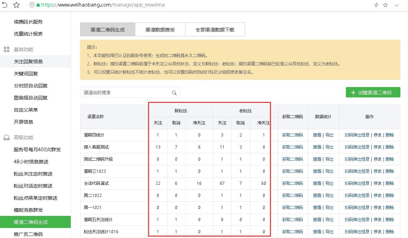
Task: Open 自定义菜单 sidebar item
Action: pos(26,110)
